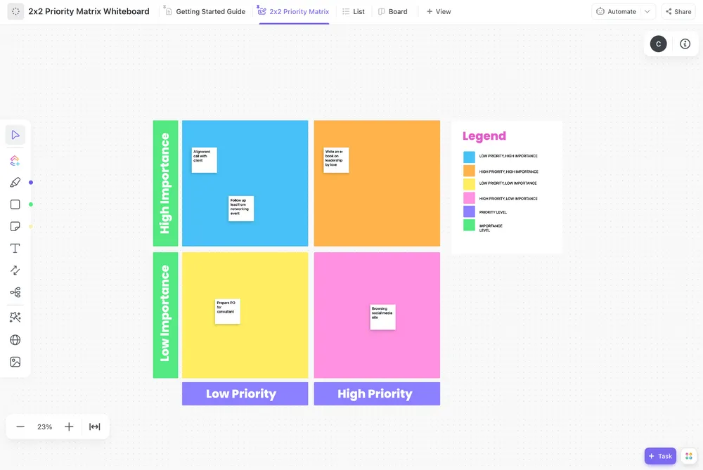Choose the square shape tool
Screen dimensions: 703x470
(x=15, y=204)
